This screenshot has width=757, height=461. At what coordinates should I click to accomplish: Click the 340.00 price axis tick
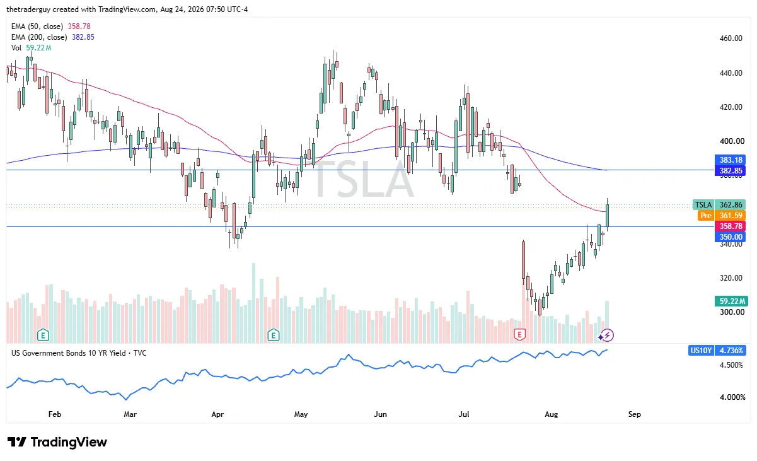[x=732, y=244]
